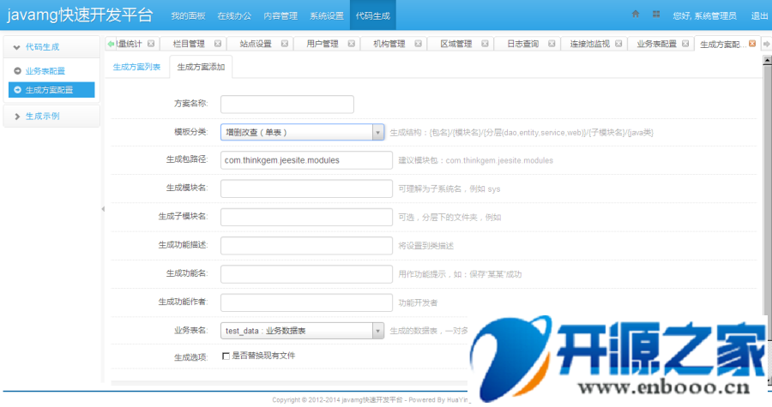Switch to the 日志查询 page tab
The image size is (772, 407).
(523, 44)
